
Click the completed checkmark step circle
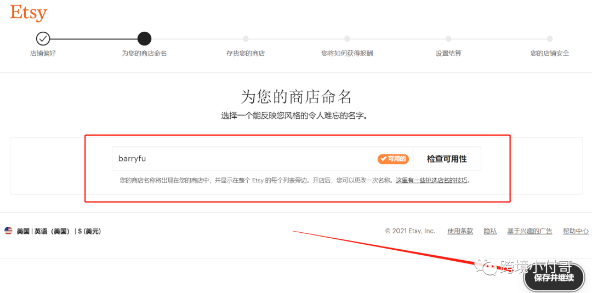[x=43, y=38]
